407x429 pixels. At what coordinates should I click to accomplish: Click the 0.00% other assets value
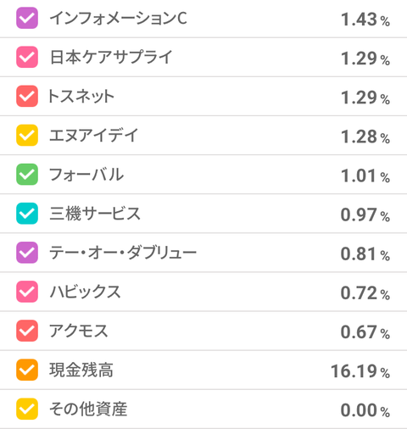(365, 410)
